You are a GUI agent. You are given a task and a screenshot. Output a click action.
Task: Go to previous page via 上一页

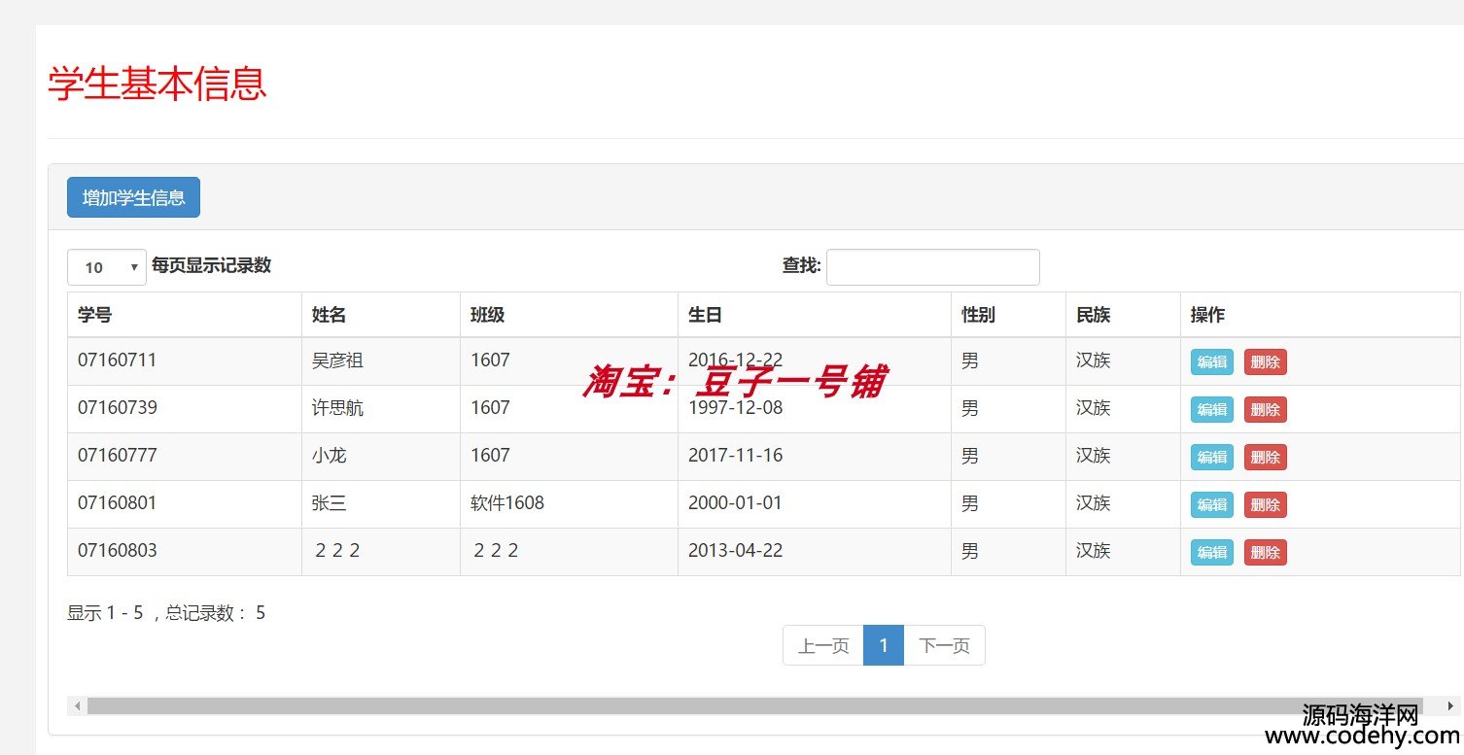coord(822,646)
